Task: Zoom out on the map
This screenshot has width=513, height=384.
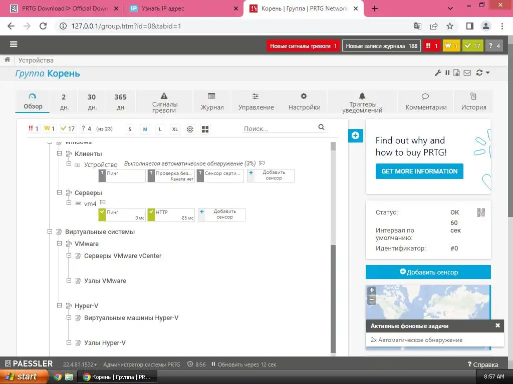Action: [372, 299]
